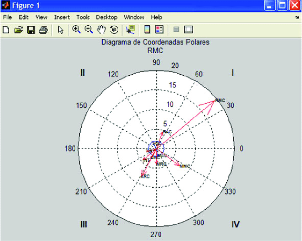Print the figure with the printer icon
Image resolution: width=302 pixels, height=241 pixels.
[43, 30]
